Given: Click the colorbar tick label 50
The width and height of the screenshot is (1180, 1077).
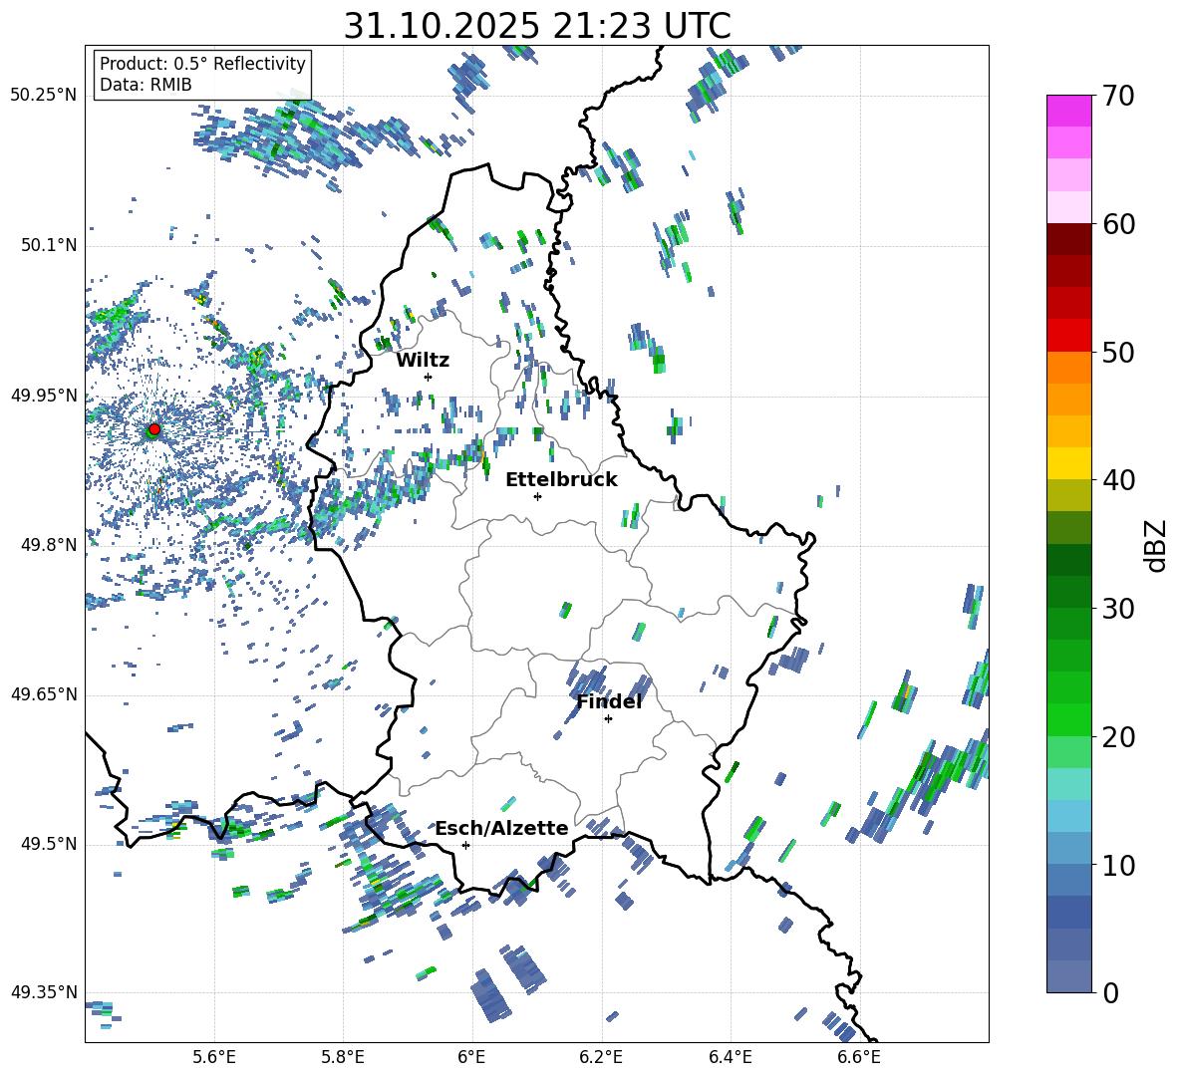Looking at the screenshot, I should click(x=1118, y=353).
